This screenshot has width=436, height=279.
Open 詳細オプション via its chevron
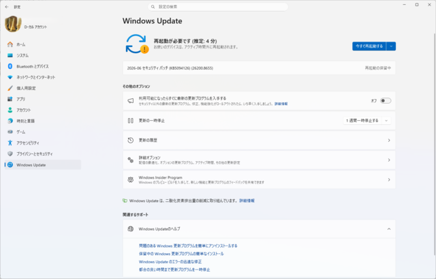(389, 160)
